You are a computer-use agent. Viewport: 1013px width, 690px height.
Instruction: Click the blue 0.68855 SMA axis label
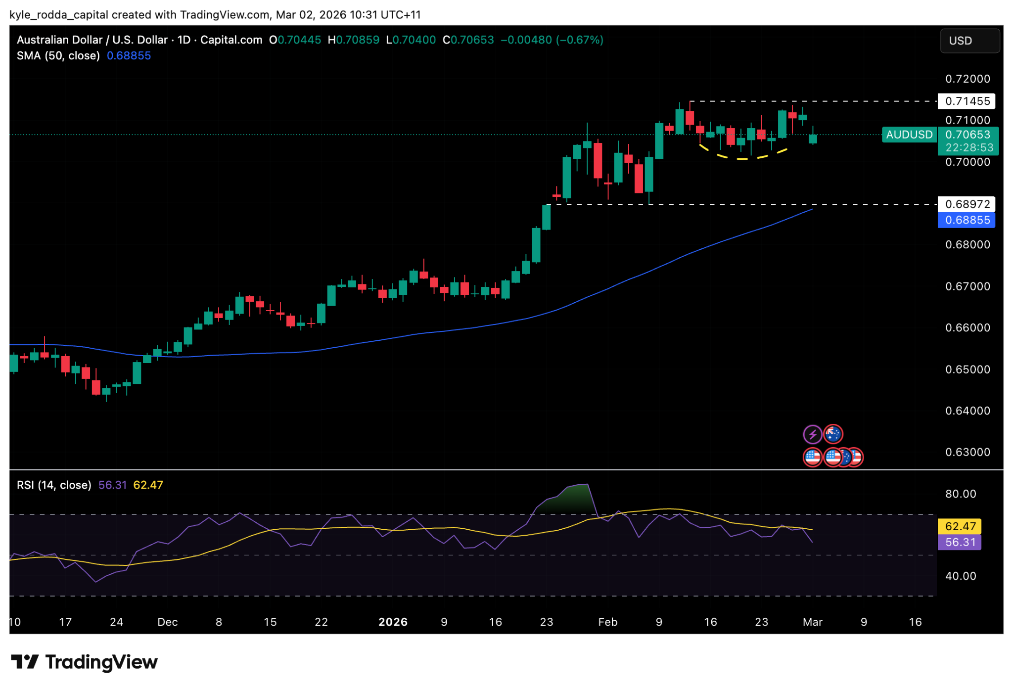966,220
